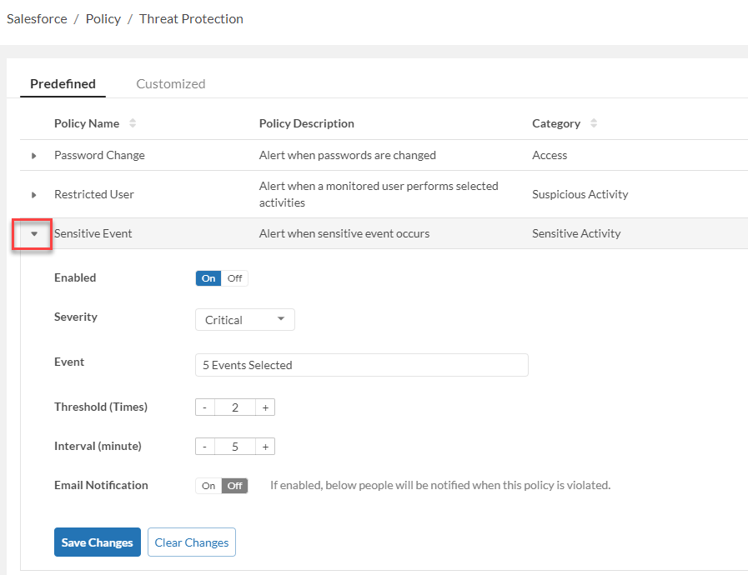Click the Category column header text
Screen dimensions: 748x575
[556, 123]
